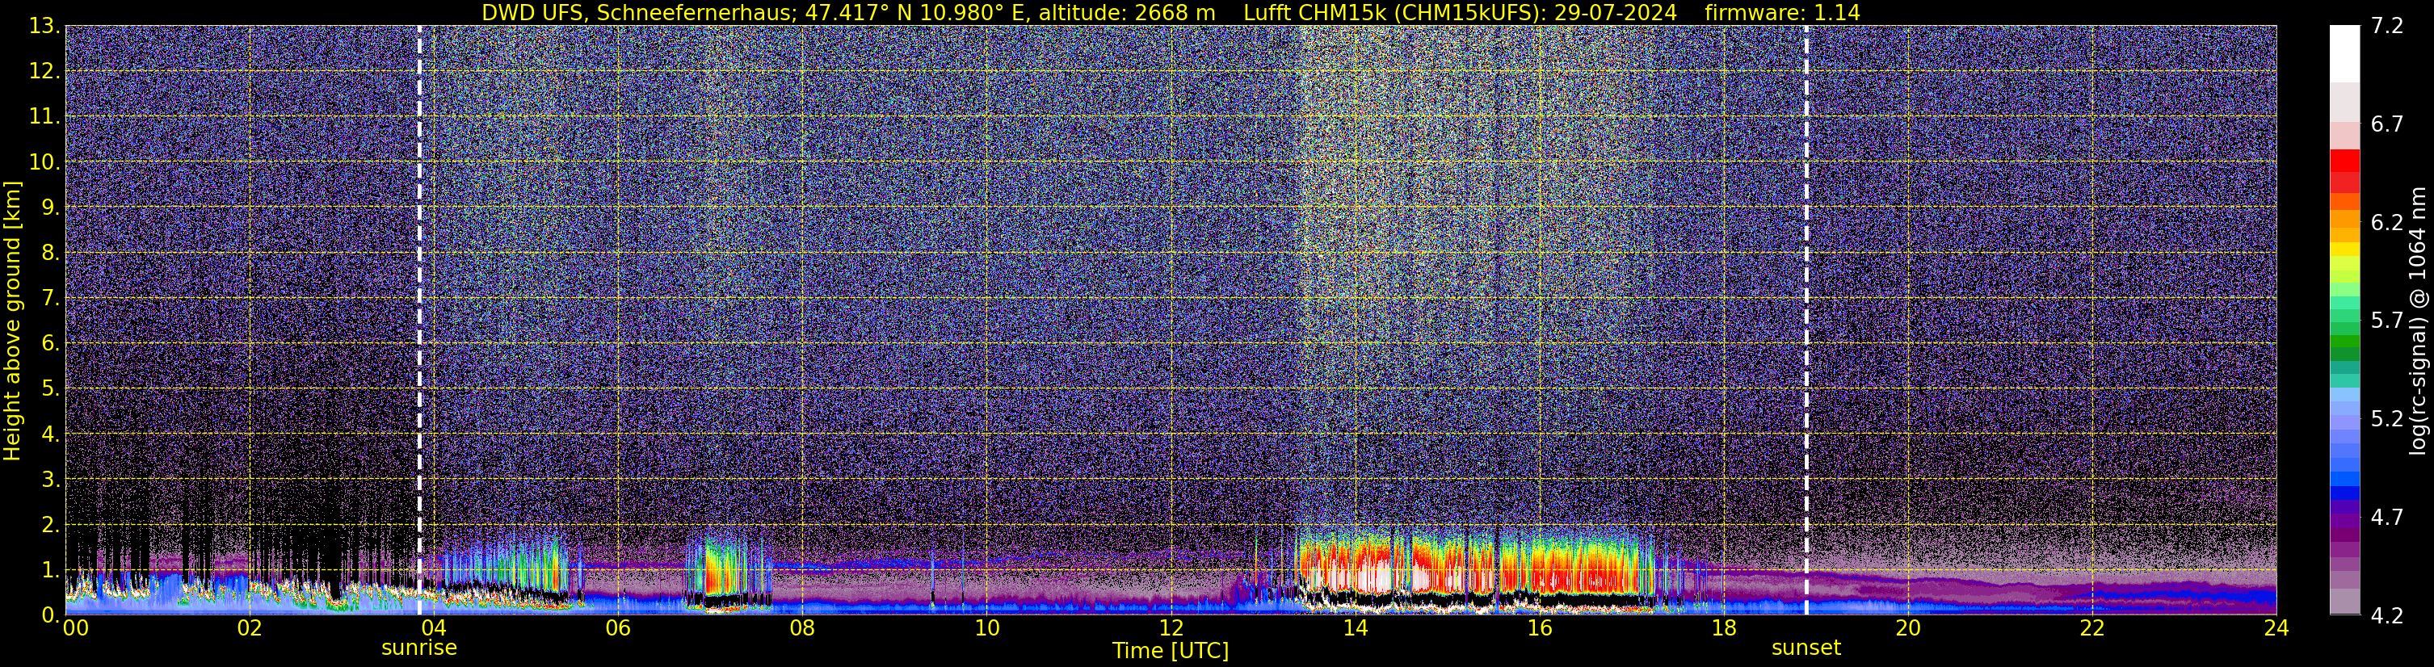Click the time tick label 20
The height and width of the screenshot is (667, 2434).
point(1908,628)
